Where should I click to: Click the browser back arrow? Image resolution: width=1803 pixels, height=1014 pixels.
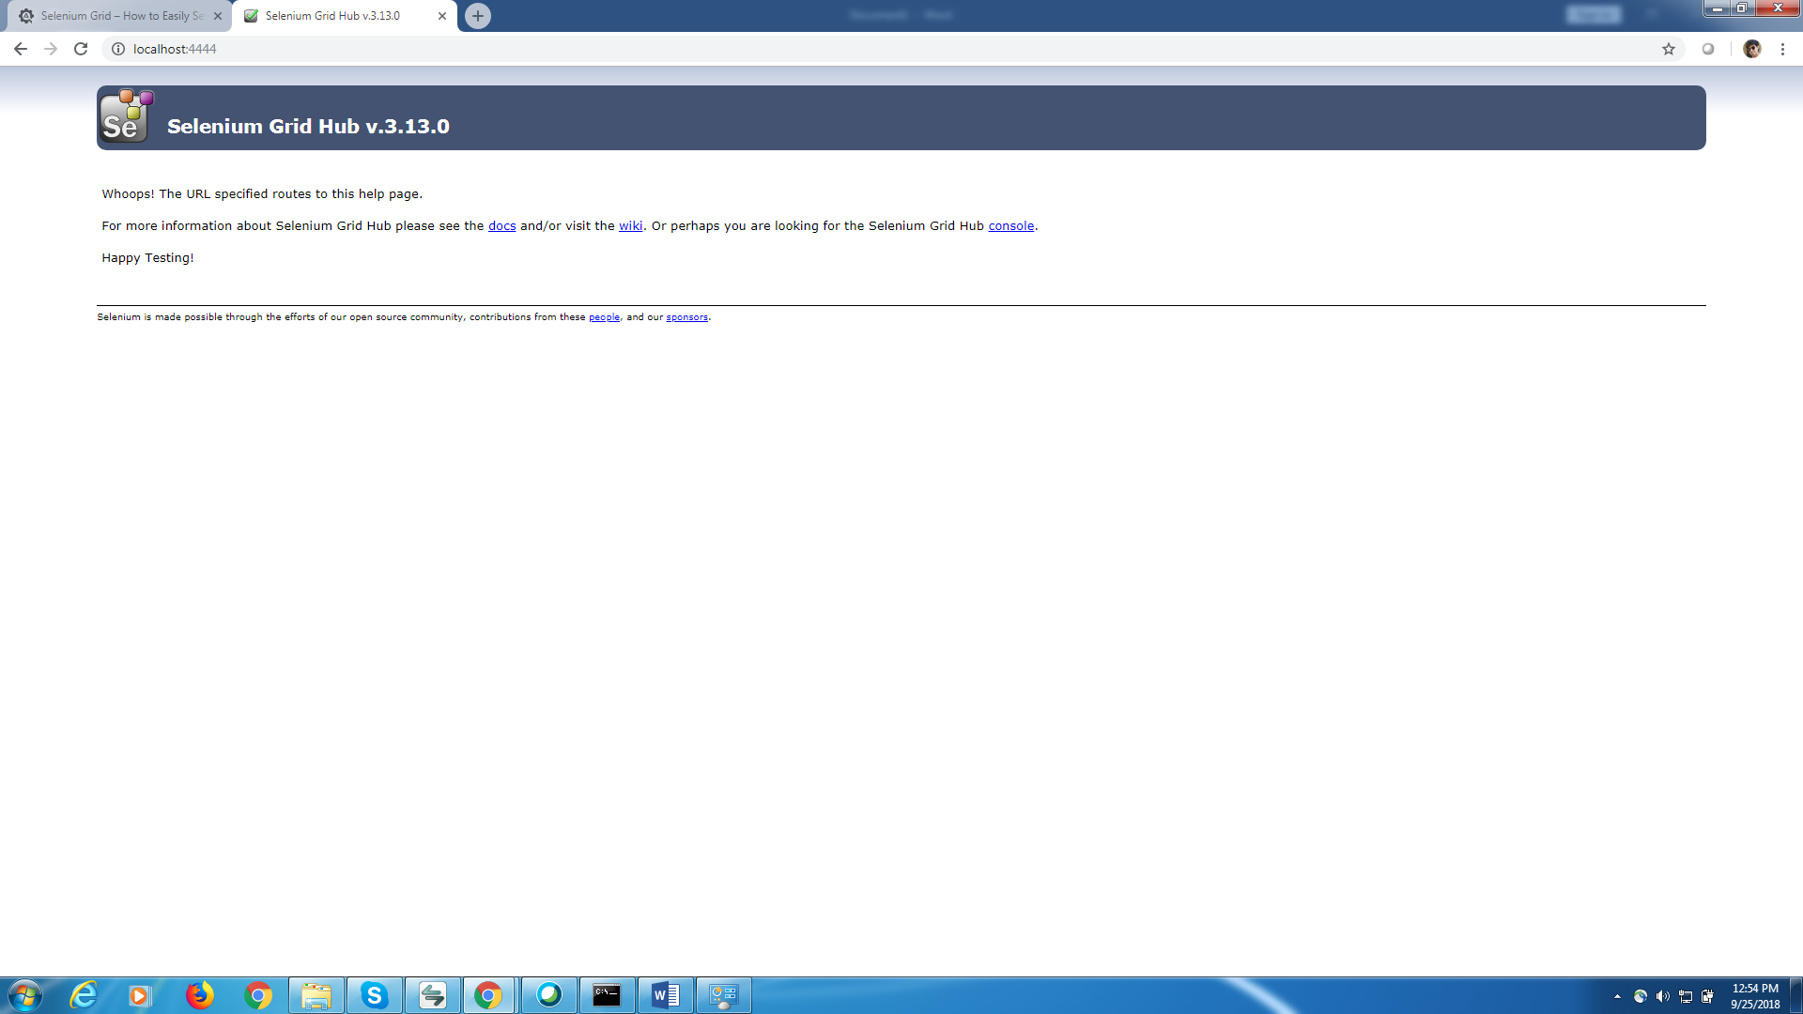pos(21,49)
